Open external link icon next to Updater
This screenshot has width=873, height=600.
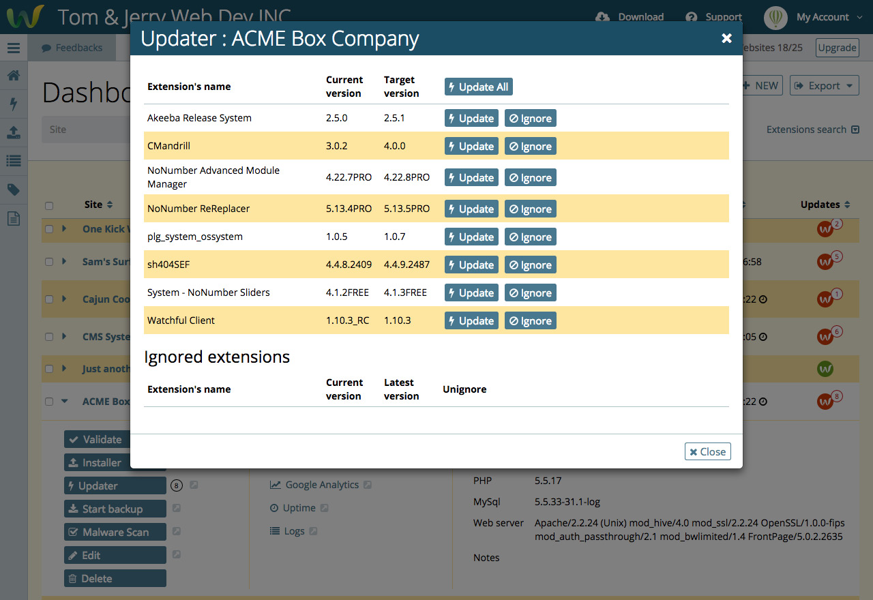194,485
